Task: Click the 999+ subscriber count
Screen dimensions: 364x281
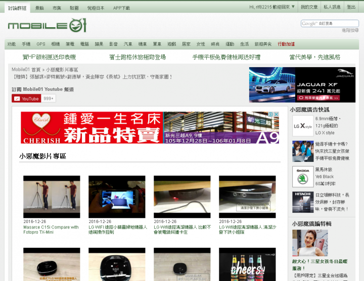Action: click(x=49, y=98)
